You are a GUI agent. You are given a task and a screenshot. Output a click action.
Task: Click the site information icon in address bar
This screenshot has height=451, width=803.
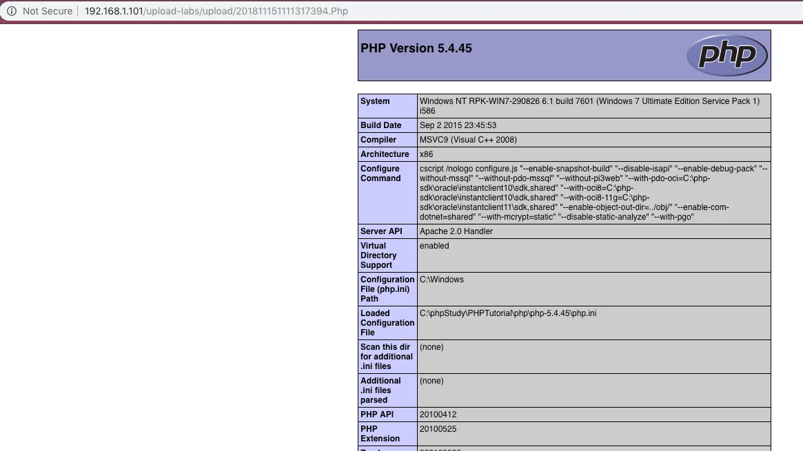pyautogui.click(x=11, y=11)
